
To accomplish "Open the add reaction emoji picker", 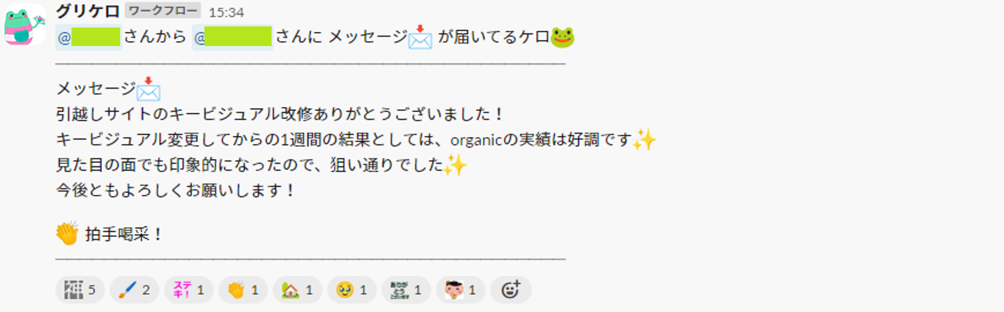I will coord(511,290).
